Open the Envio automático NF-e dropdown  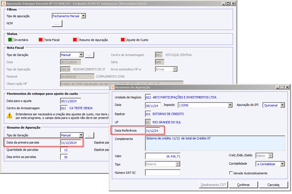(x=175, y=69)
